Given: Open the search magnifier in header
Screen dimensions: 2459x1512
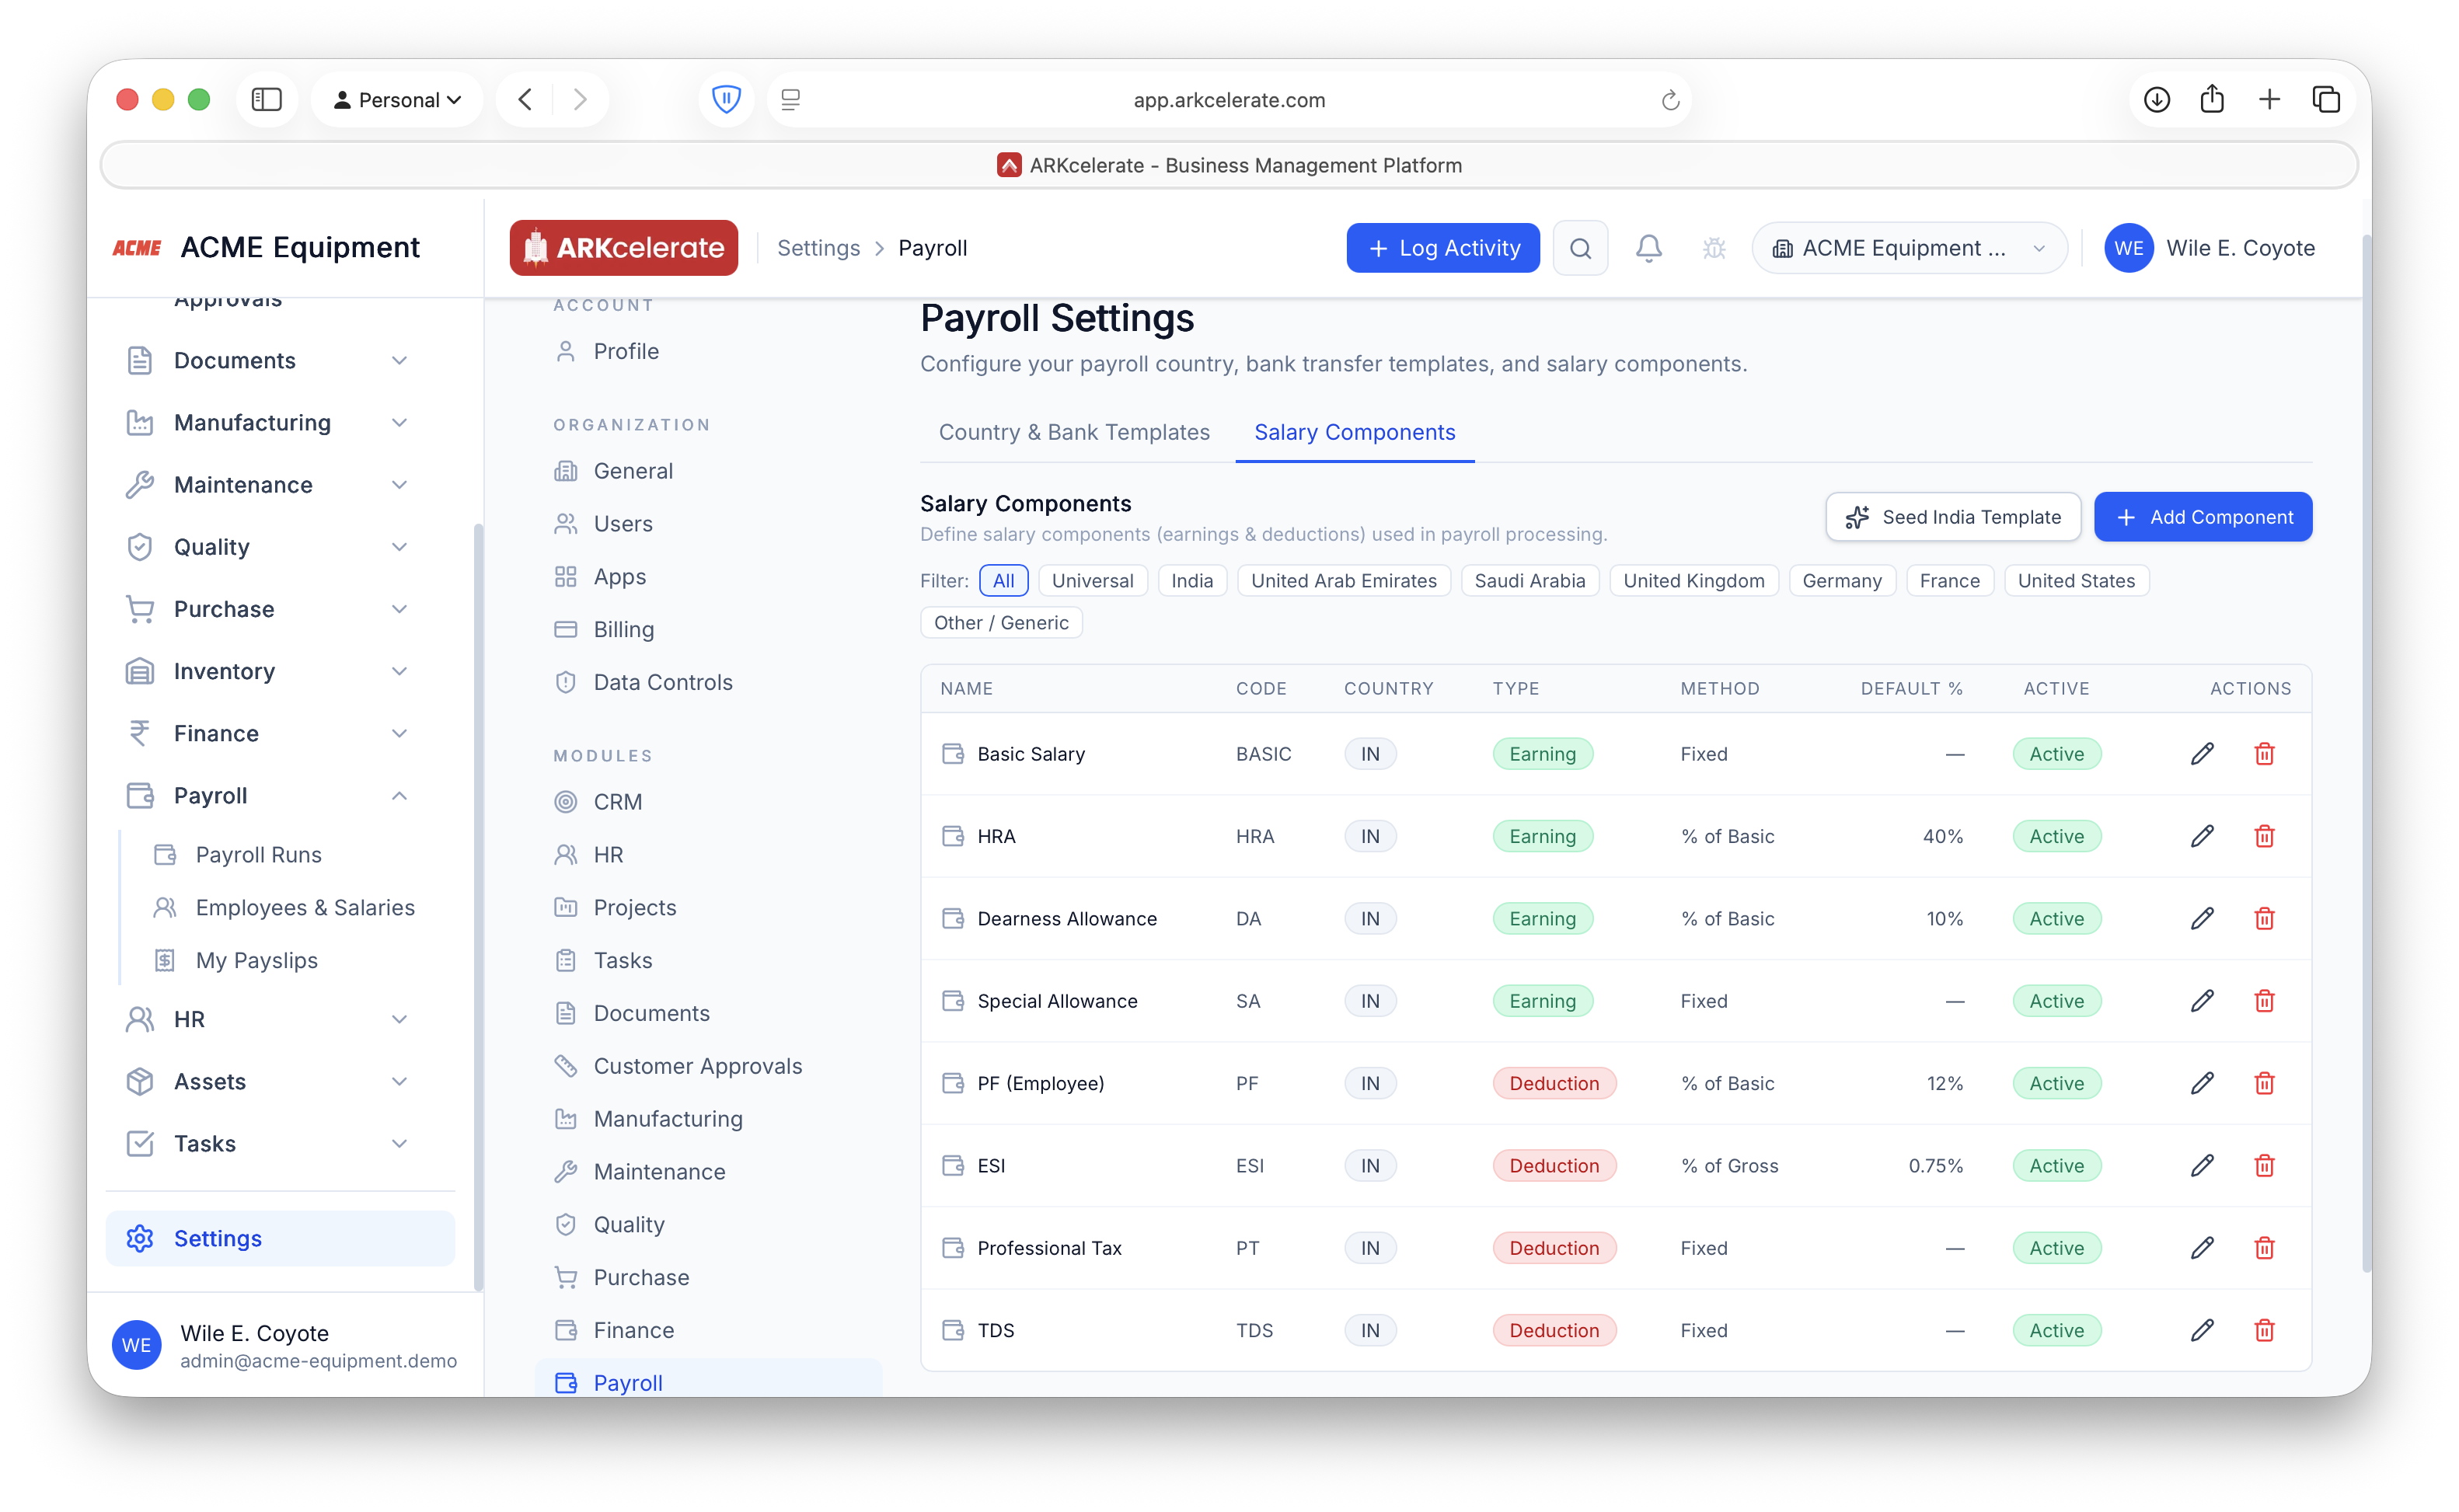Looking at the screenshot, I should tap(1580, 248).
